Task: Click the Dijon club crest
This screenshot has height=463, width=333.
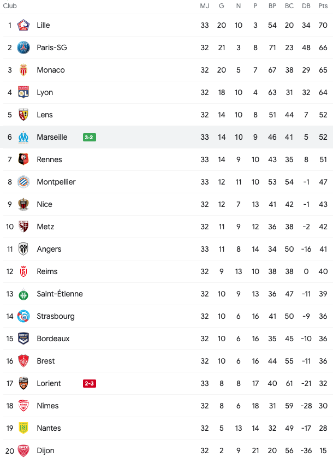Action: (x=23, y=450)
